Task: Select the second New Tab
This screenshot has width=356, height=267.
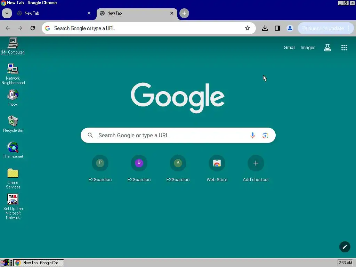Action: pyautogui.click(x=137, y=13)
